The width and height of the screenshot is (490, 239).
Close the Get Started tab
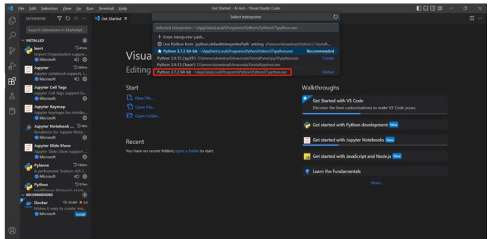coord(125,19)
